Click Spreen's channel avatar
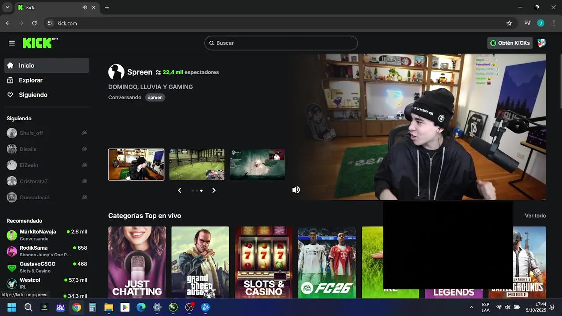562x316 pixels. (x=116, y=72)
